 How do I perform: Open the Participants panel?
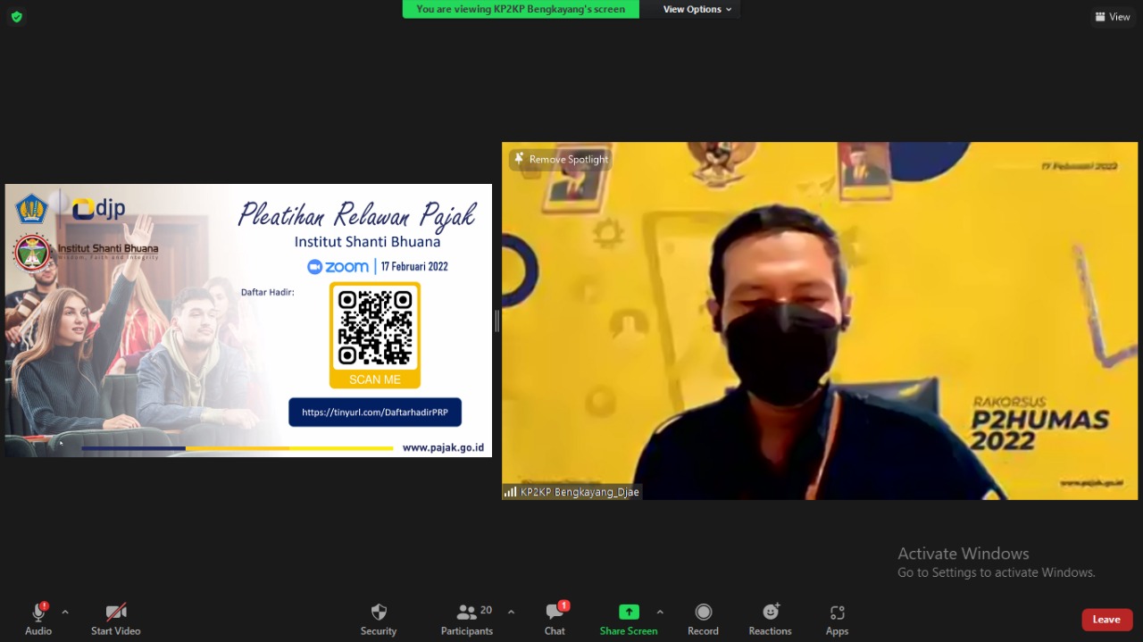pyautogui.click(x=467, y=613)
